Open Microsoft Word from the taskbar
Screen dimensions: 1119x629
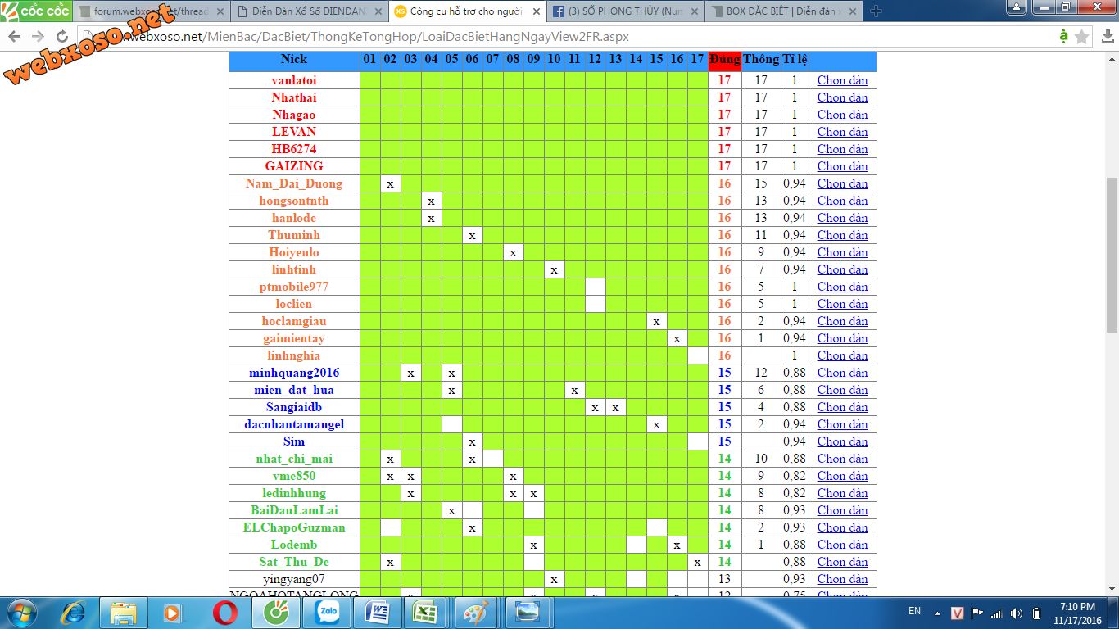[x=378, y=612]
